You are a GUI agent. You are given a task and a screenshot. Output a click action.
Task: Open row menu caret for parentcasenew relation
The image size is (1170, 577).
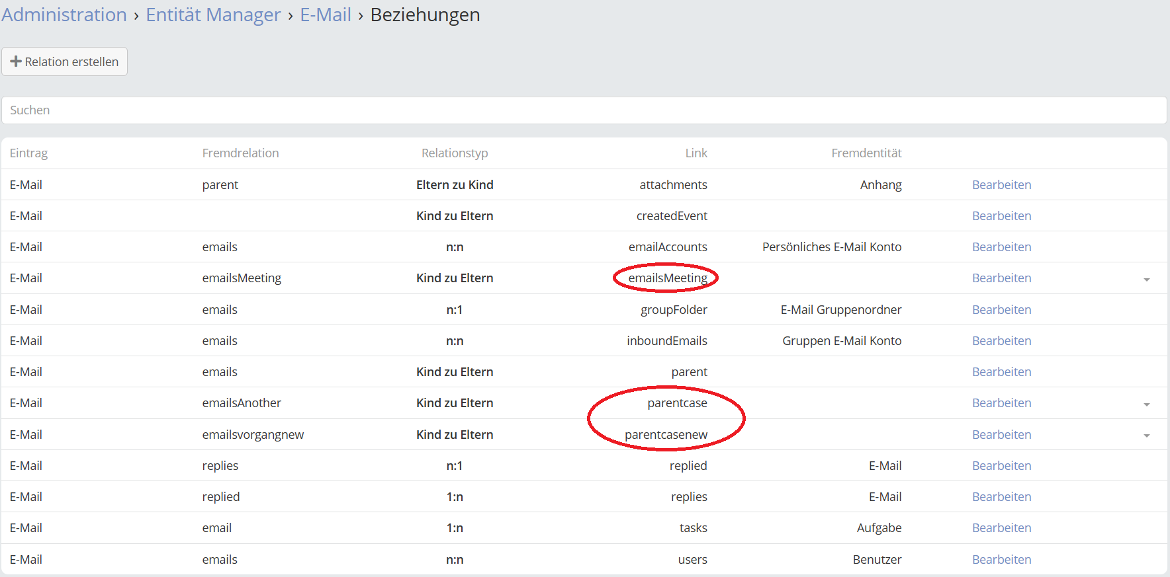(1146, 436)
